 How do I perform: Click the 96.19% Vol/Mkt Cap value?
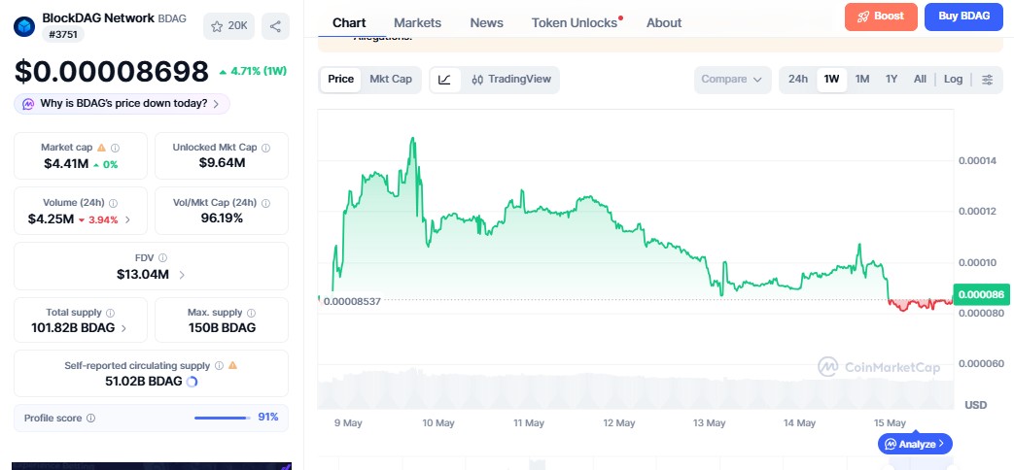point(222,218)
